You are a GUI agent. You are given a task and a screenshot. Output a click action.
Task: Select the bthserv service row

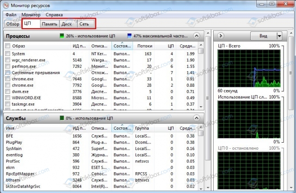[x=101, y=180]
